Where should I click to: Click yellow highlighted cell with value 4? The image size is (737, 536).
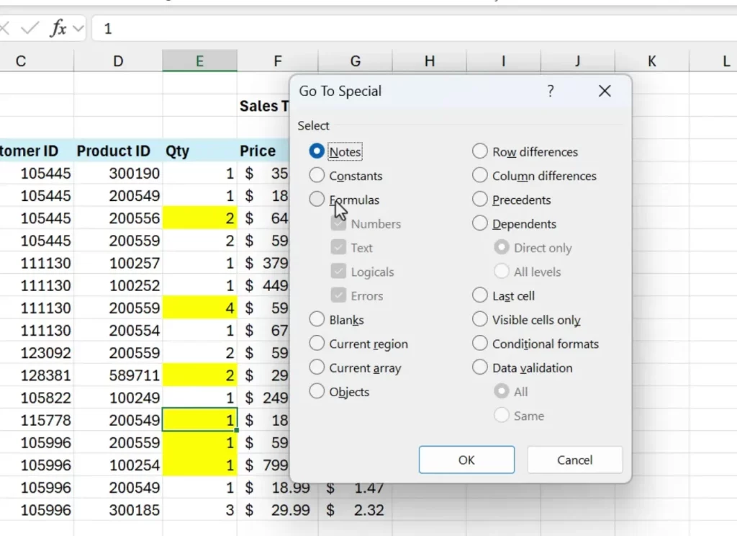coord(199,308)
